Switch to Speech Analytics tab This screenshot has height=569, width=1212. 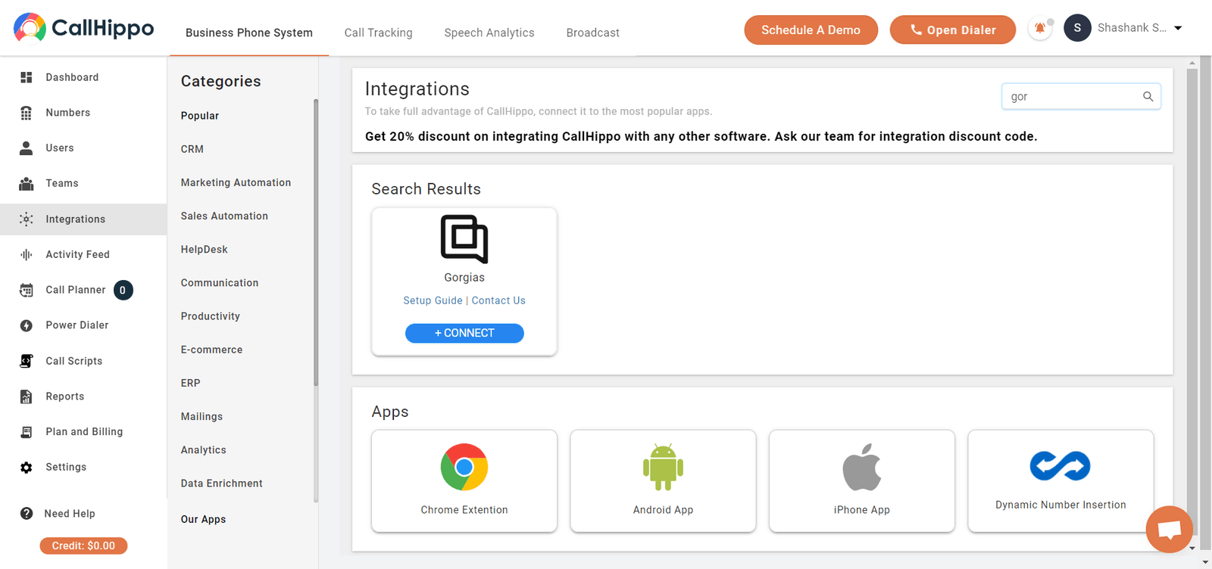point(489,33)
